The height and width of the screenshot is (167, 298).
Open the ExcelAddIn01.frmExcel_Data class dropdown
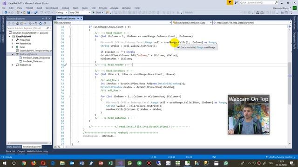coord(192,23)
